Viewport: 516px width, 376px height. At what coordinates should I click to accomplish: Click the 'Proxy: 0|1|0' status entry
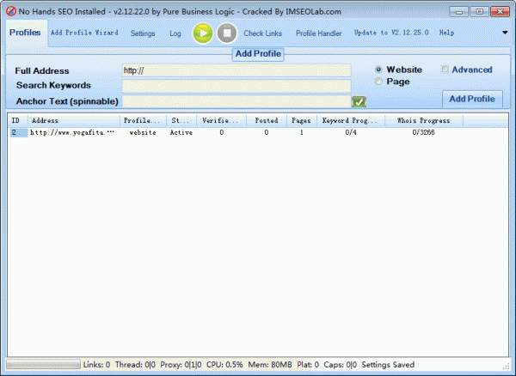[x=181, y=365]
